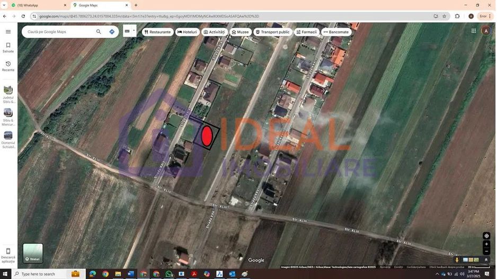
Task: Open the Google Maps hamburger menu
Action: (8, 32)
